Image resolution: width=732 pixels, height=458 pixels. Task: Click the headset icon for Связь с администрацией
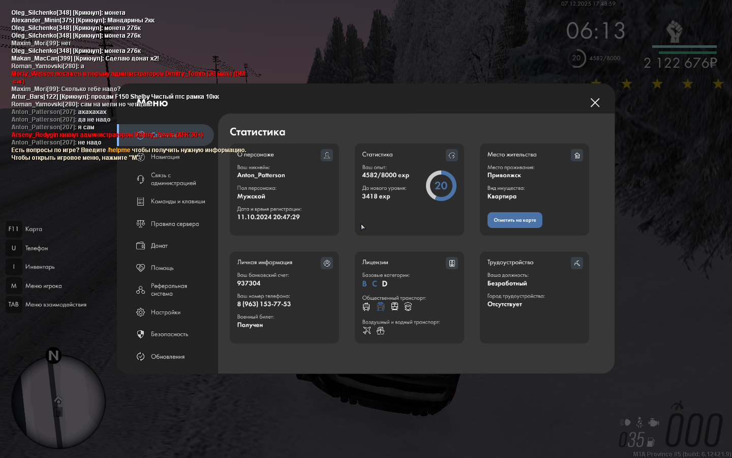(x=141, y=179)
